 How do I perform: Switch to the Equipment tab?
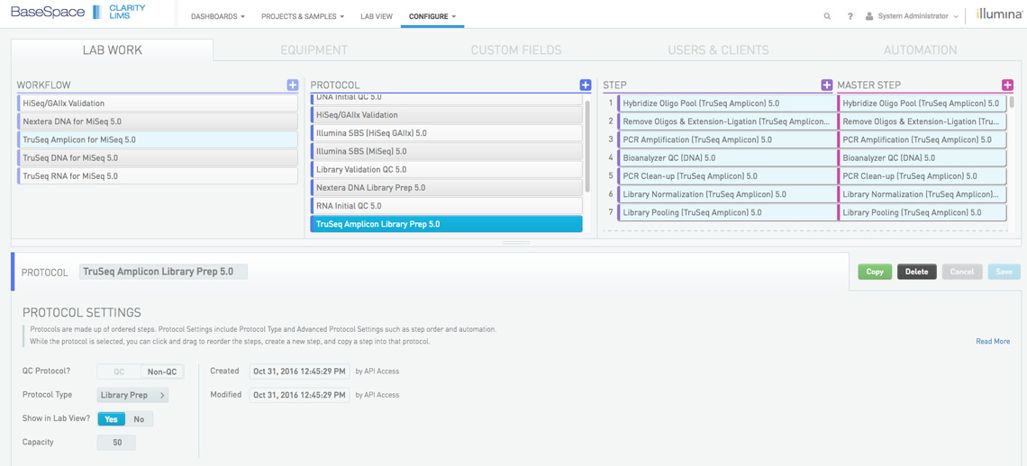pos(314,50)
